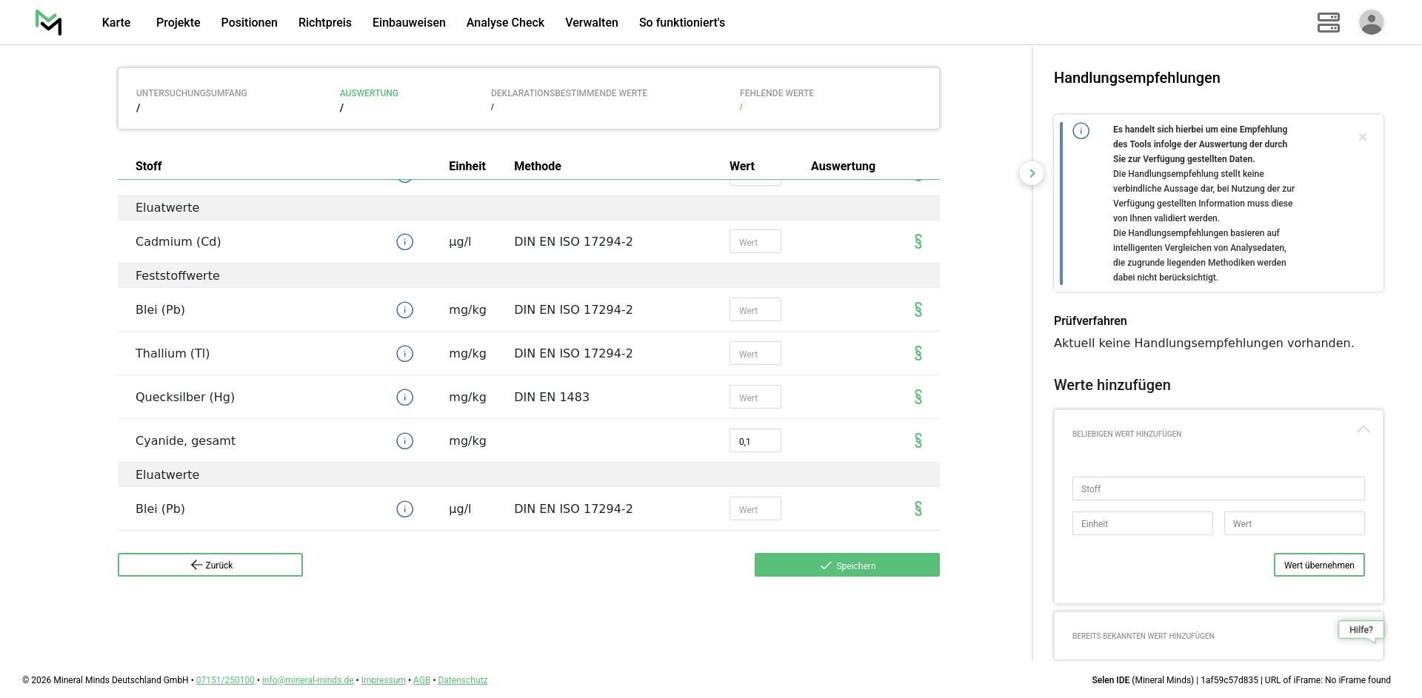Expand Bereits bekannten Wert hinzufügen section
The height and width of the screenshot is (698, 1422).
tap(1143, 636)
